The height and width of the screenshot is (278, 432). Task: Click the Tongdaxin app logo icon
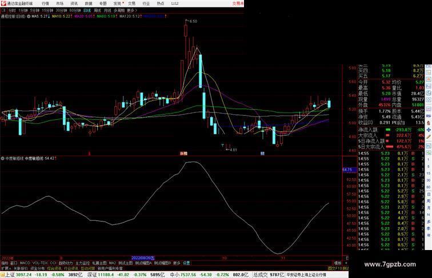(x=3, y=3)
